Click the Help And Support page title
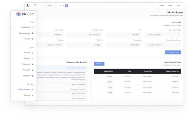The image size is (194, 117). pyautogui.click(x=175, y=12)
